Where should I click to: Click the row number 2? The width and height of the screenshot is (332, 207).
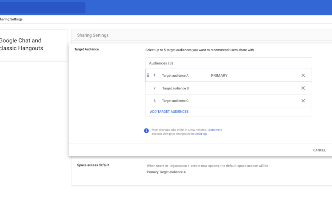tap(154, 88)
